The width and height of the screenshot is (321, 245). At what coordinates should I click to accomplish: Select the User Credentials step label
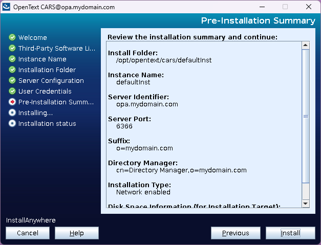[45, 92]
